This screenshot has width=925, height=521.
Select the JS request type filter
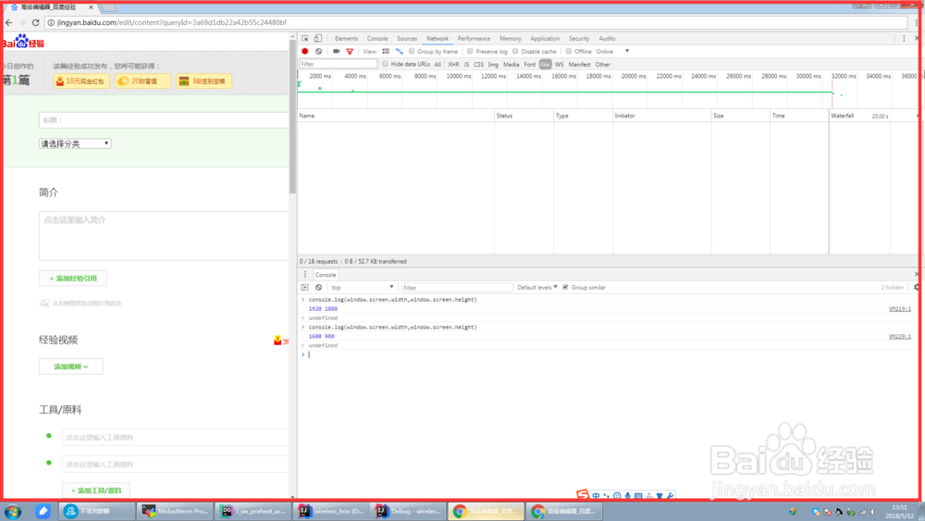click(x=466, y=64)
